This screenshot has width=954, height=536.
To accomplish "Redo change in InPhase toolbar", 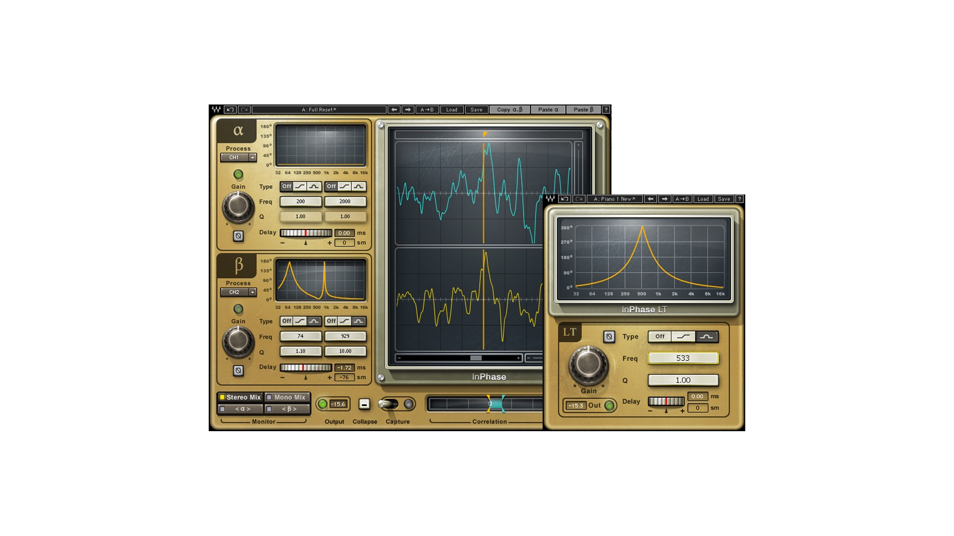I will [x=244, y=110].
